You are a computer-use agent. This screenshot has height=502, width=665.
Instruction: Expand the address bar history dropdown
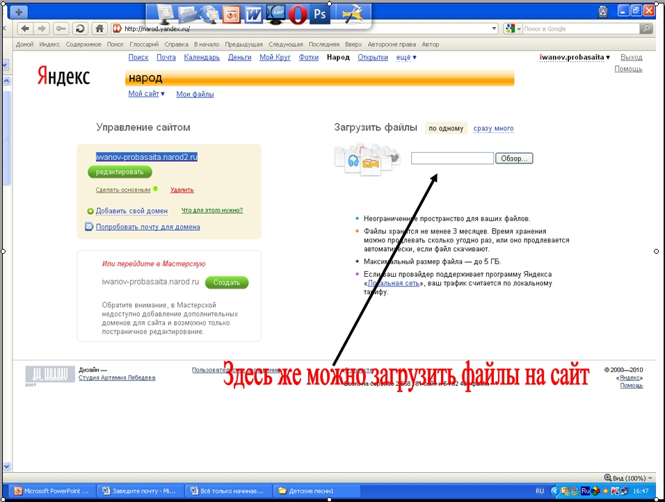[x=494, y=29]
